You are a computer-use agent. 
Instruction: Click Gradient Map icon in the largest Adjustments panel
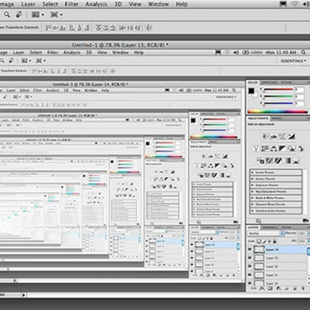288,161
